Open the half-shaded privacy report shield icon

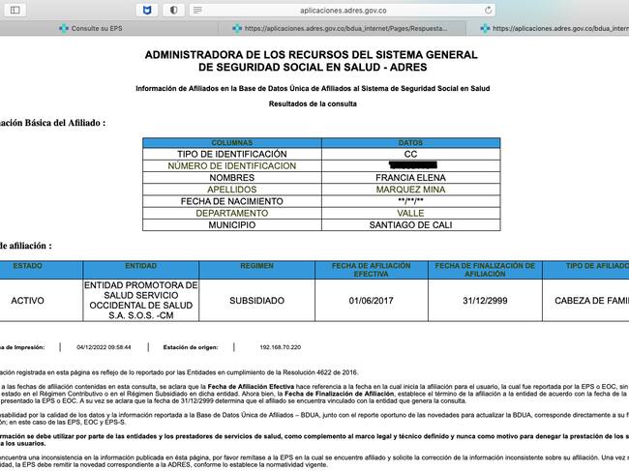click(173, 9)
